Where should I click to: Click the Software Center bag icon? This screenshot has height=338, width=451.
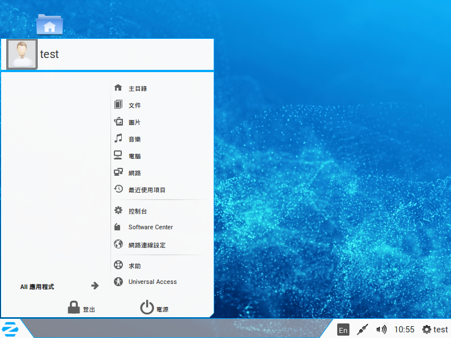(x=117, y=227)
